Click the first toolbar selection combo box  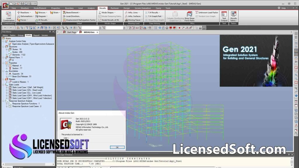point(91,28)
